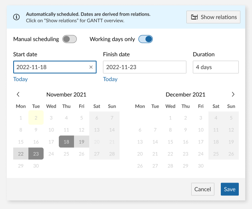The height and width of the screenshot is (209, 252).
Task: Pick November 2 highlighted in yellow
Action: 36,118
